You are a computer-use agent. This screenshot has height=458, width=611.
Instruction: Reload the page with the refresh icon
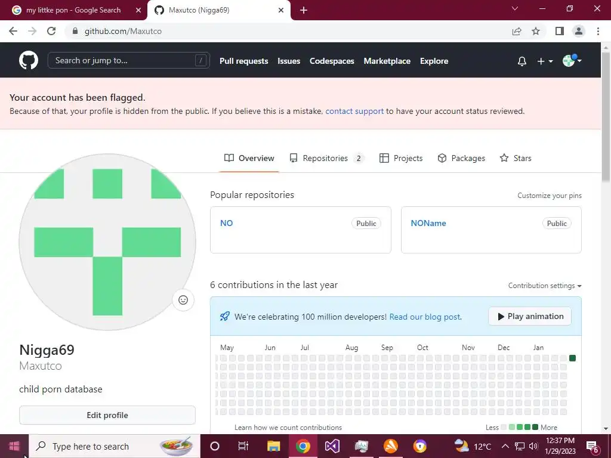click(x=51, y=31)
